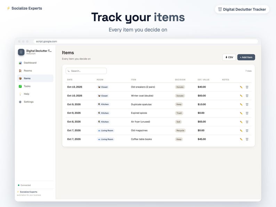276x207 pixels.
Task: Click the Trash decision badge
Action: (179, 113)
